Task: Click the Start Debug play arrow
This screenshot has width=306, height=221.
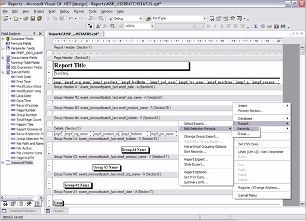Action: point(111,19)
